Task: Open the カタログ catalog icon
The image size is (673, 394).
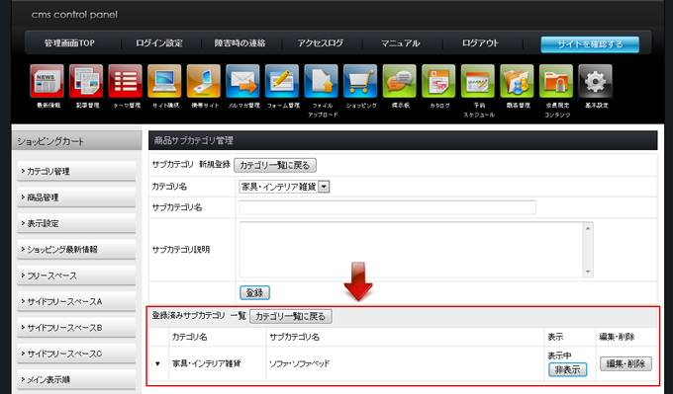Action: [438, 81]
